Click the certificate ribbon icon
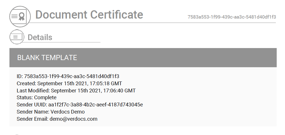 click(x=20, y=16)
